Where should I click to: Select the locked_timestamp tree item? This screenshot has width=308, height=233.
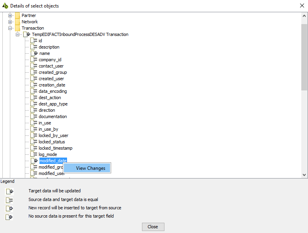(x=55, y=148)
